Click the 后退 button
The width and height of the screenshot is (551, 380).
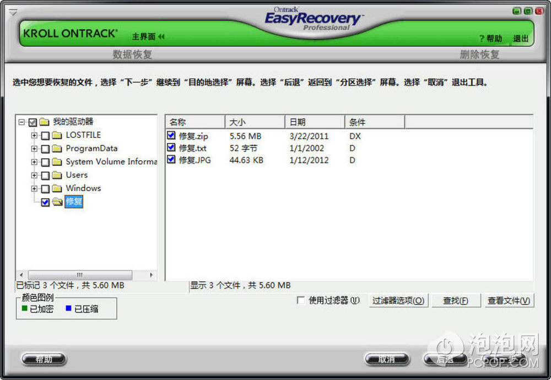[446, 359]
